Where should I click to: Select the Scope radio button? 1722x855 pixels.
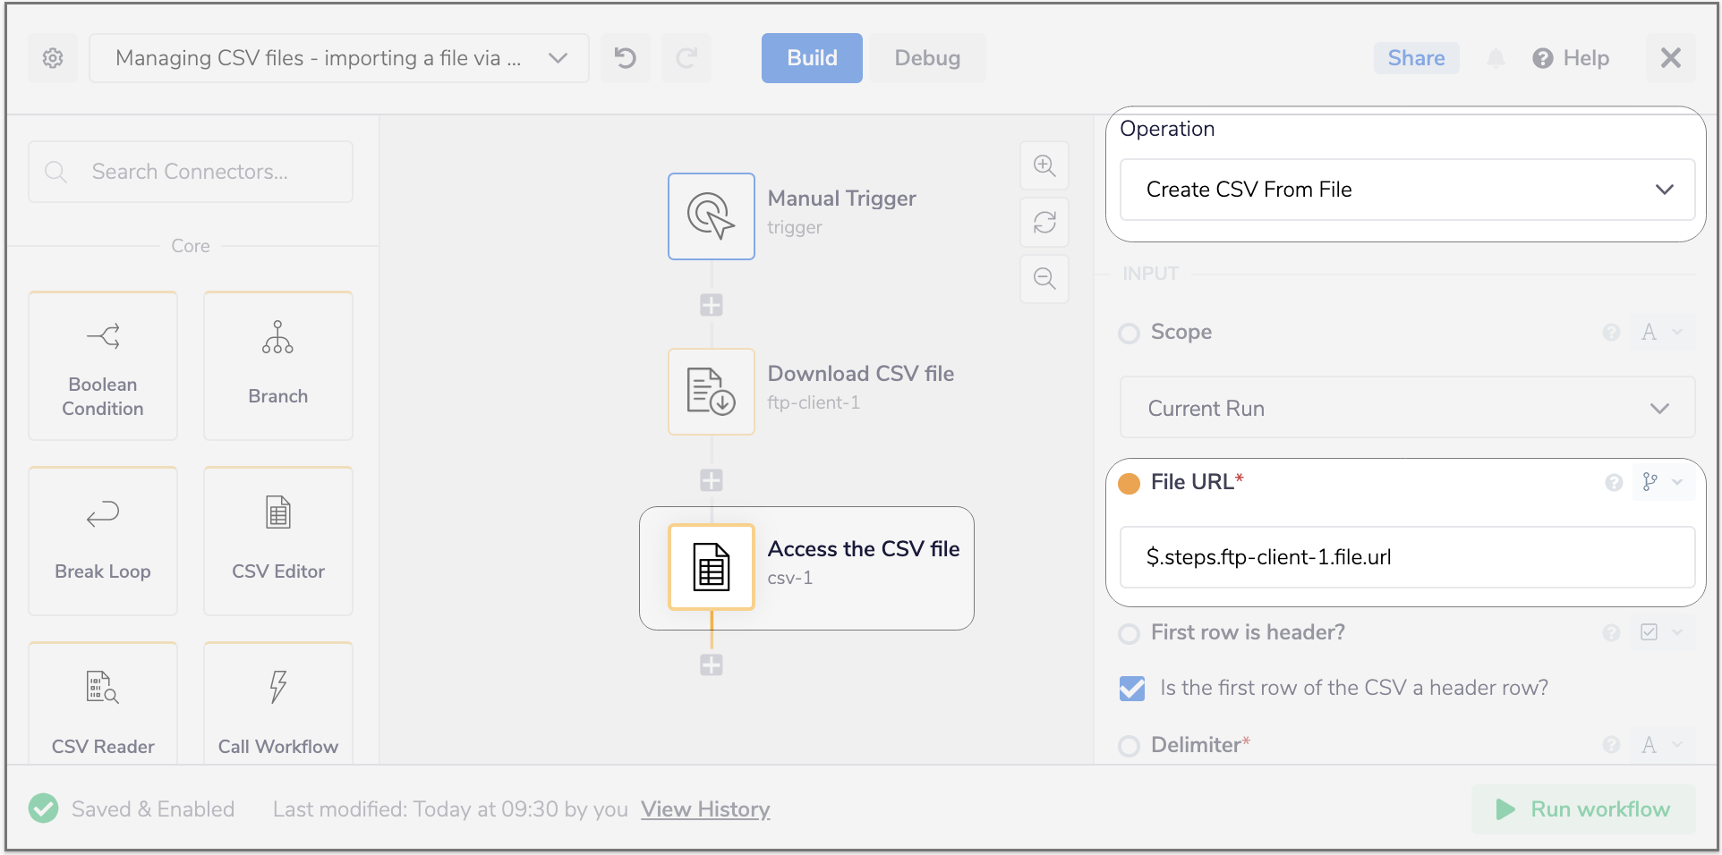point(1130,333)
